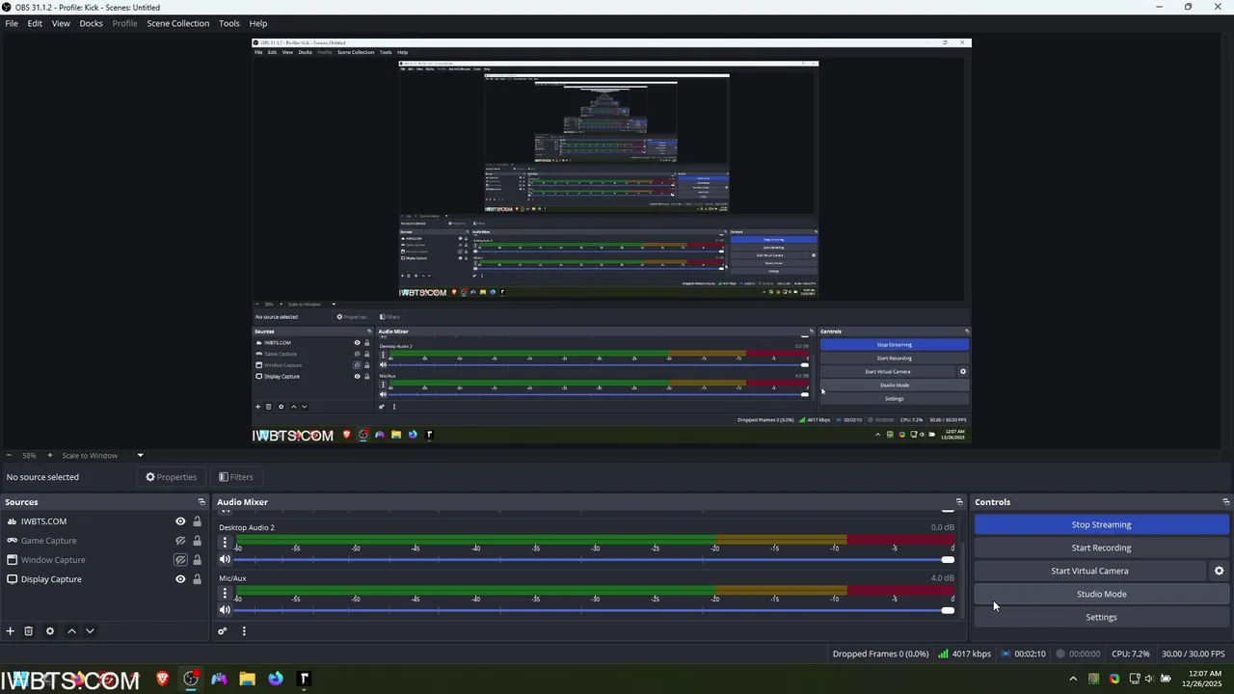Pop out the Controls dock
The height and width of the screenshot is (694, 1234).
[1226, 502]
